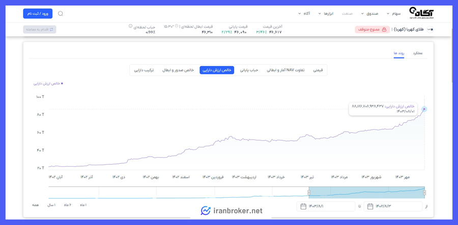Click the fund symbol icon beside طلای کهربا
The width and height of the screenshot is (458, 225).
pyautogui.click(x=430, y=30)
